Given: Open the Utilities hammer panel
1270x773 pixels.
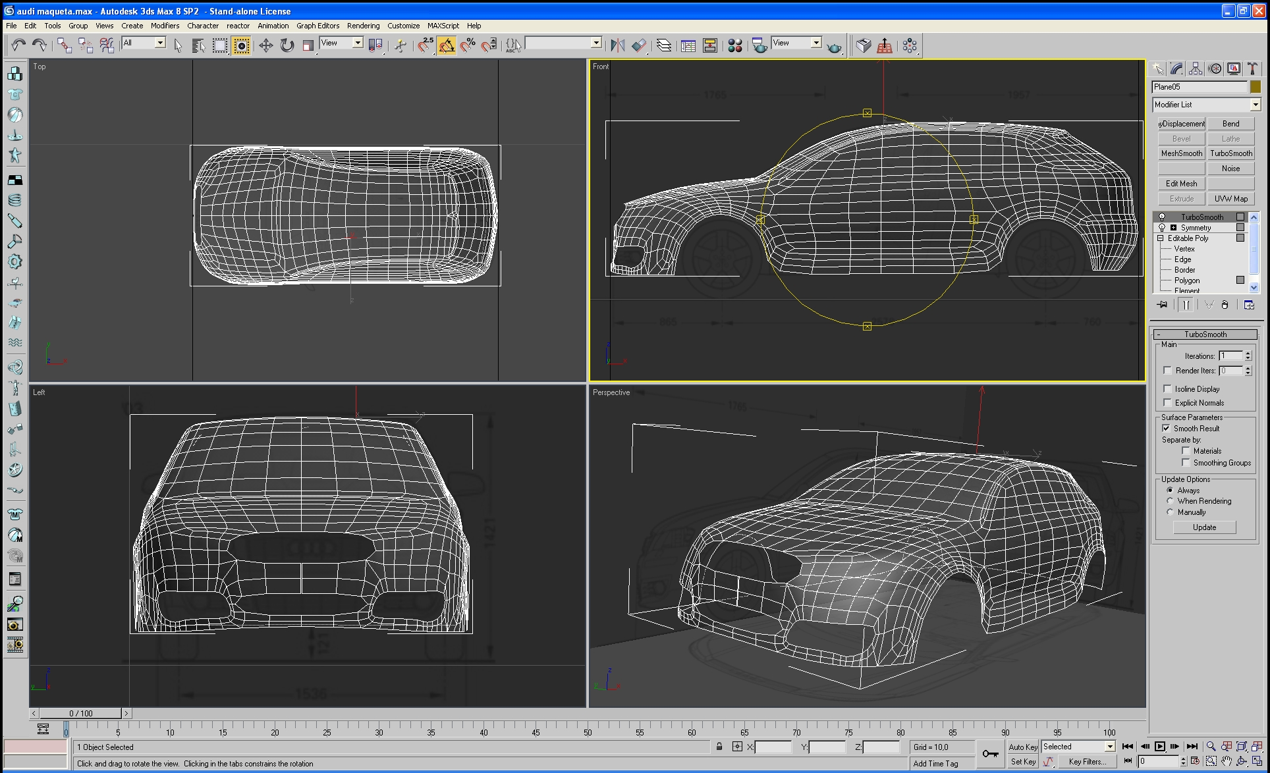Looking at the screenshot, I should 1252,68.
